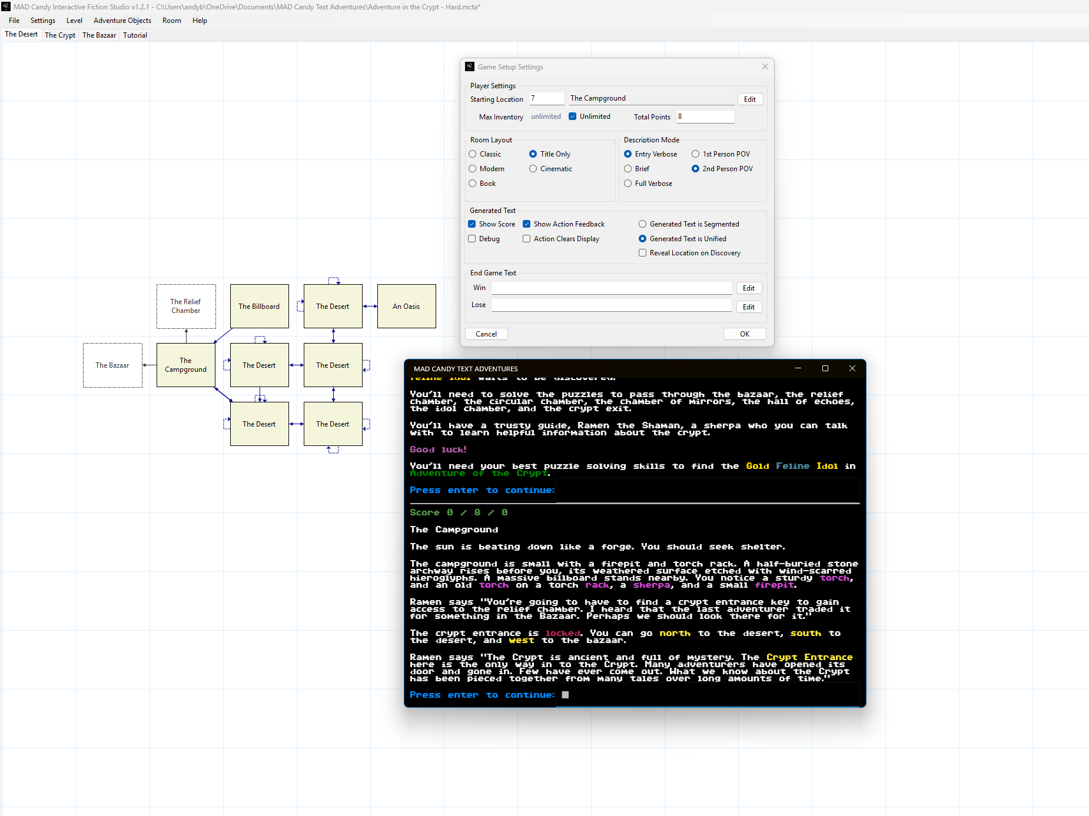This screenshot has height=816, width=1089.
Task: Select The Desert node right of Campground
Action: 259,365
